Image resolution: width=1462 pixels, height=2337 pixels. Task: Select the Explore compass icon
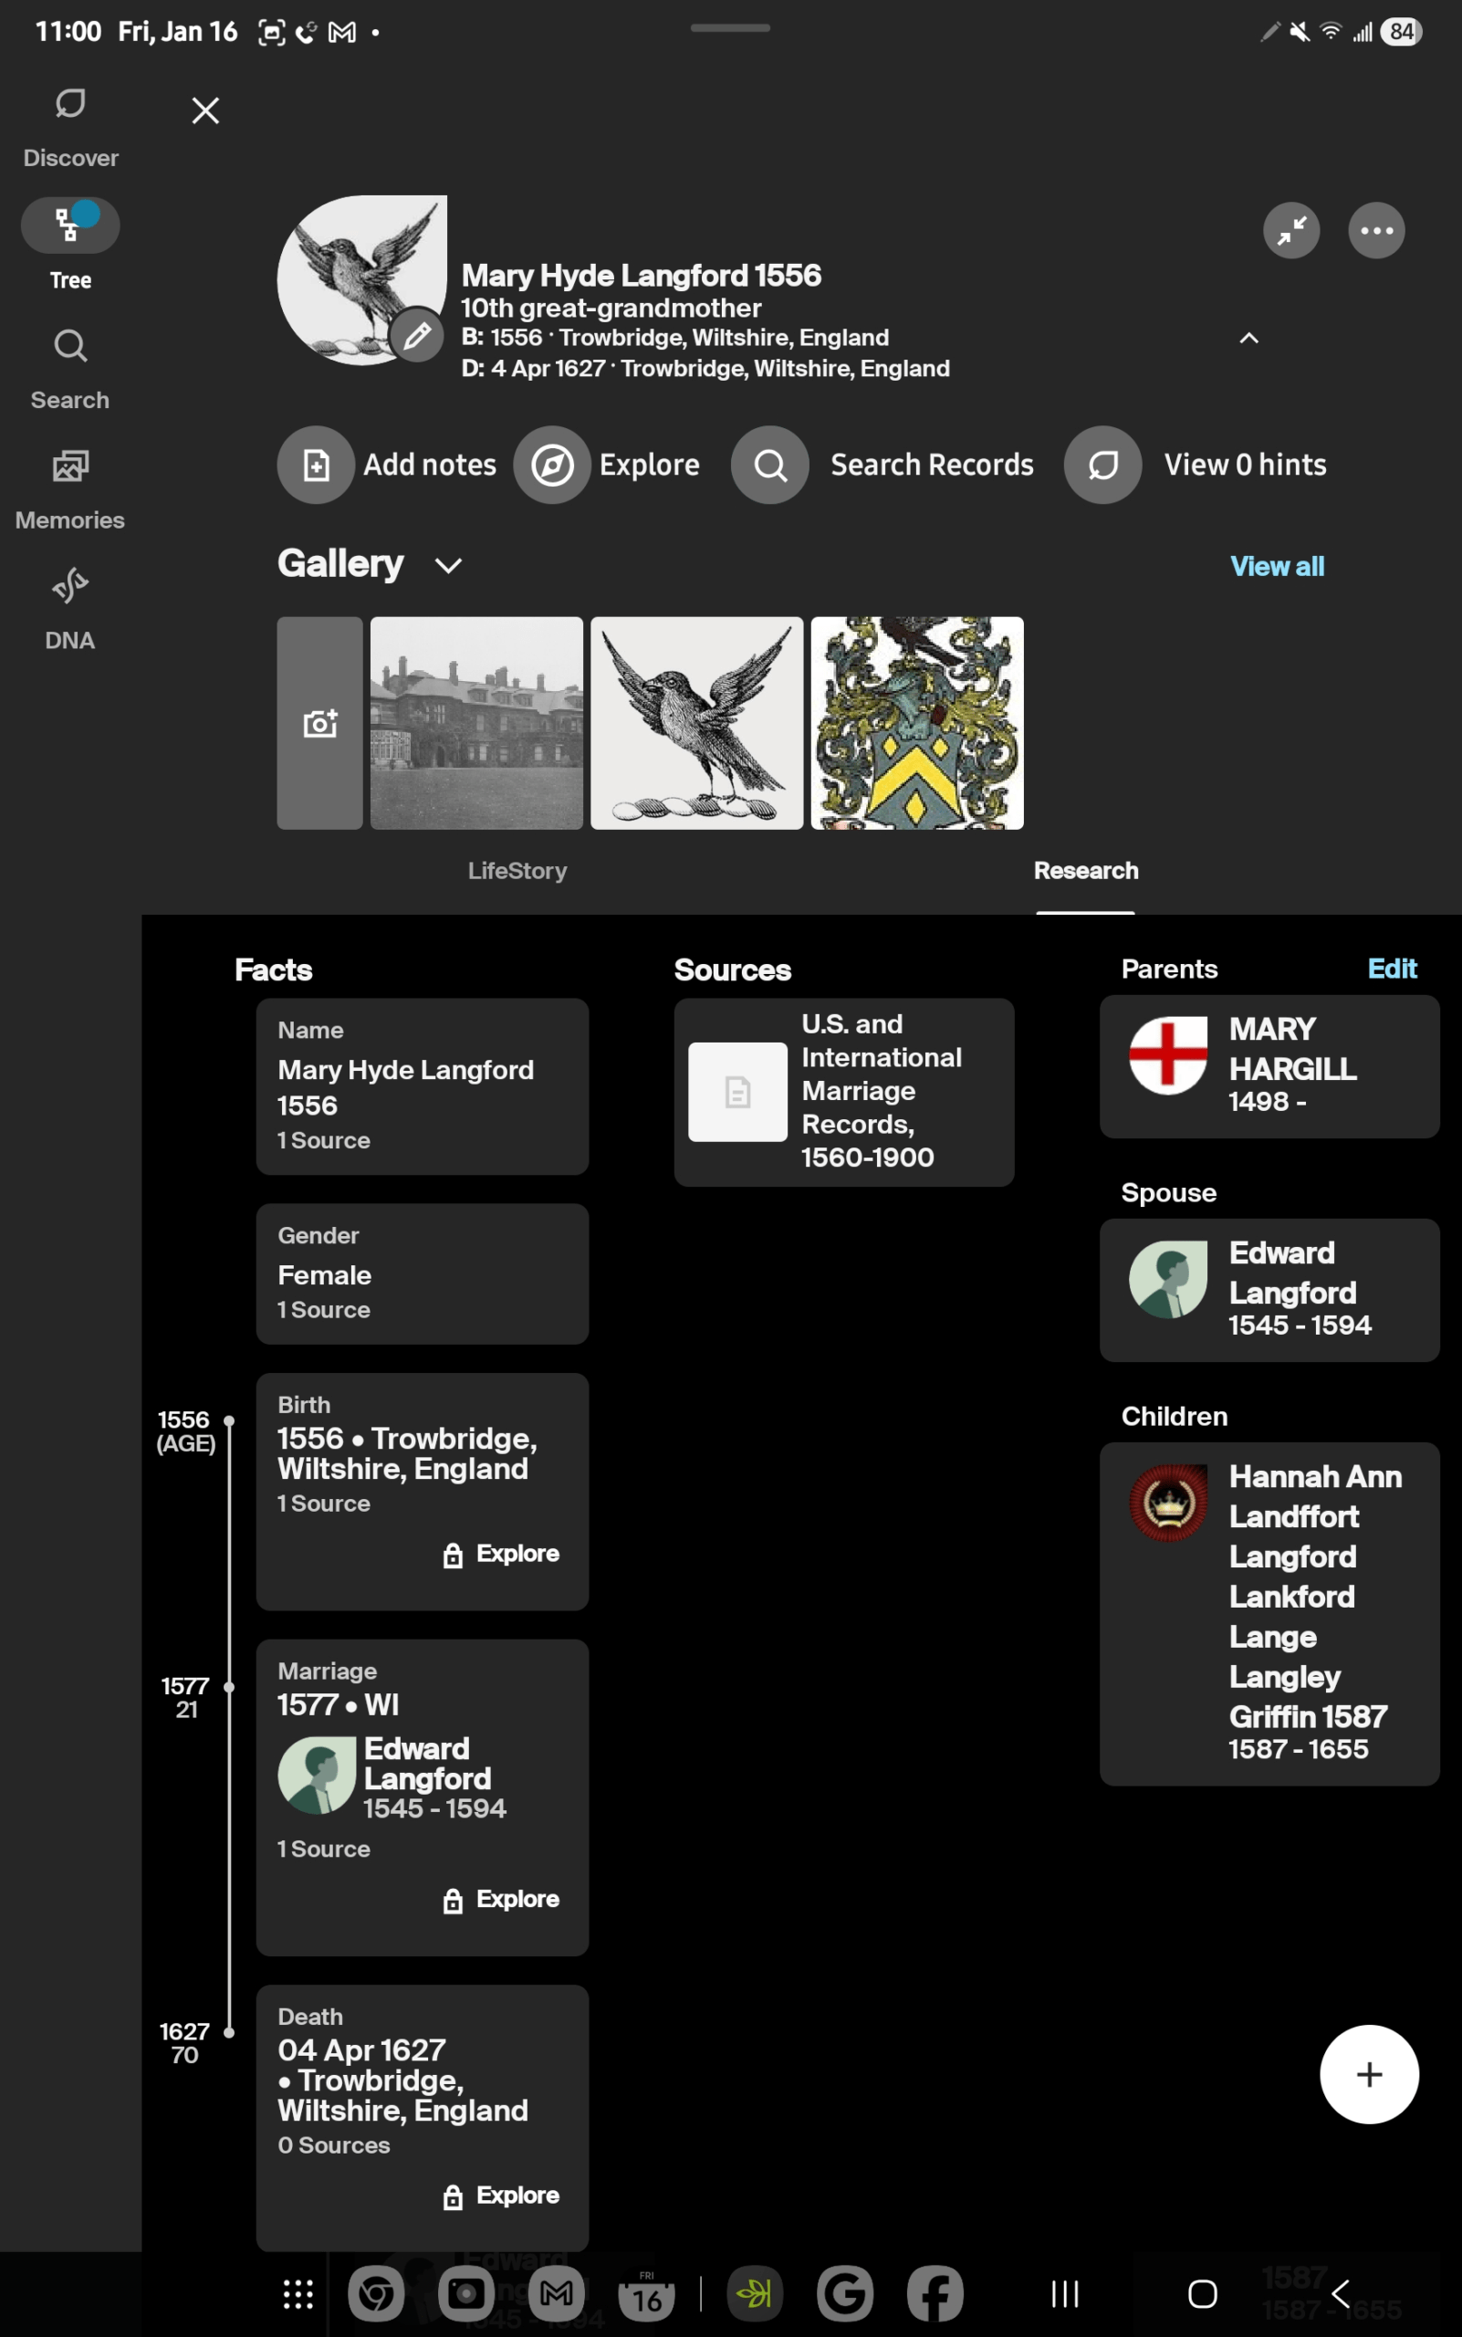tap(552, 465)
